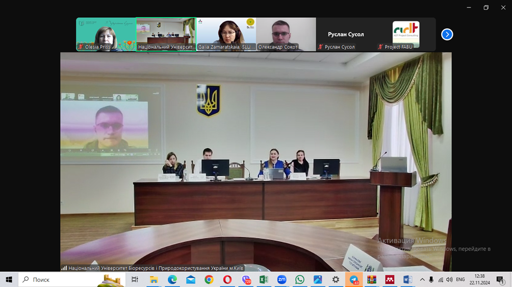
Task: Select Національний Університет video thumbnail
Action: [x=166, y=34]
